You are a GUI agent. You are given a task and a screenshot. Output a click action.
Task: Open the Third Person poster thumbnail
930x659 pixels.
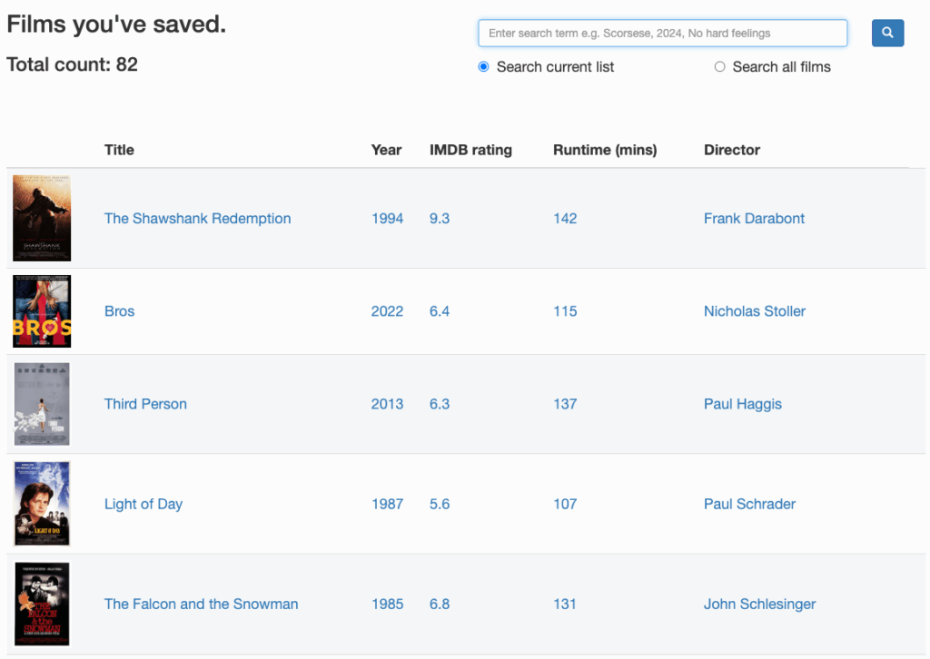pos(42,404)
